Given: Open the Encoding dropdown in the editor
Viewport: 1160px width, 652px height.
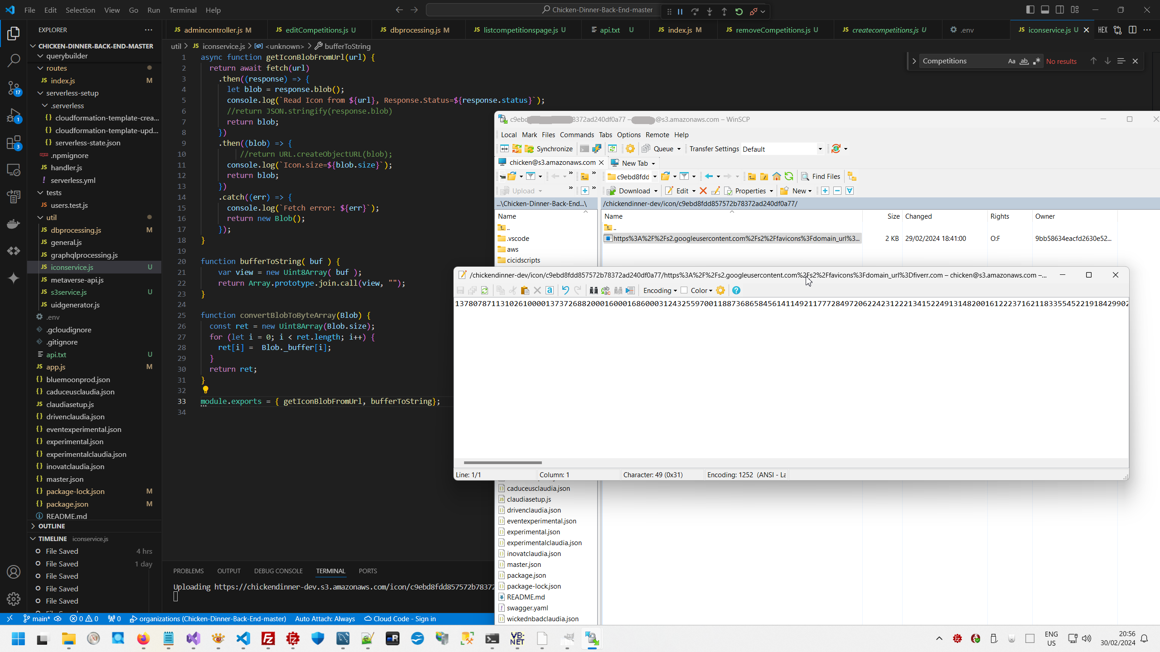Looking at the screenshot, I should 660,290.
